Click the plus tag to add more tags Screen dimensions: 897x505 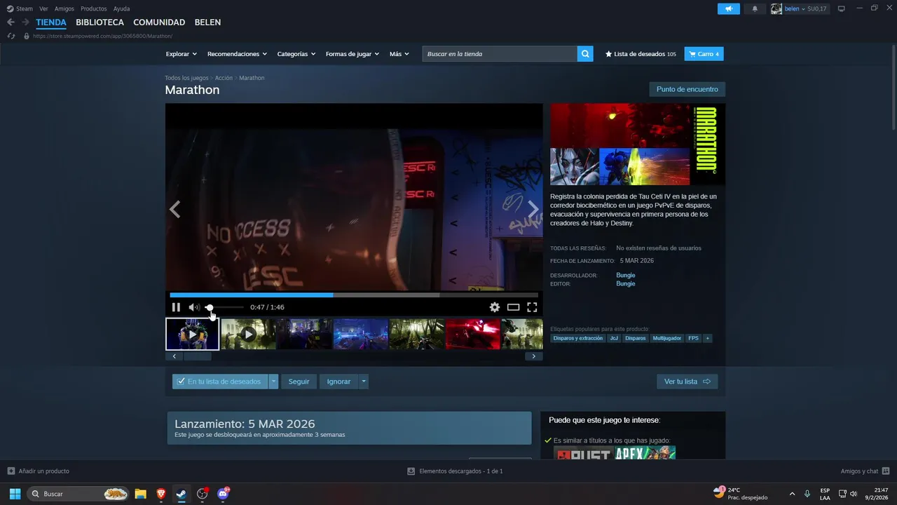(708, 338)
